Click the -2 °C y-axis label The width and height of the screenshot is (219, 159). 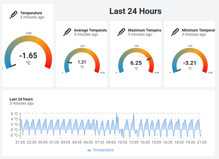[x=14, y=135]
